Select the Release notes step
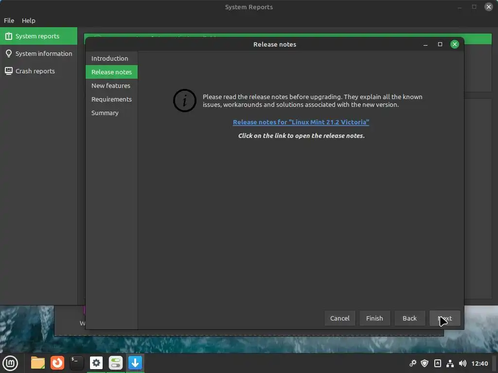This screenshot has height=373, width=498. [111, 72]
